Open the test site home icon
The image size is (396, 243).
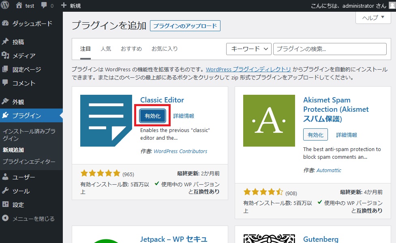[x=19, y=5]
